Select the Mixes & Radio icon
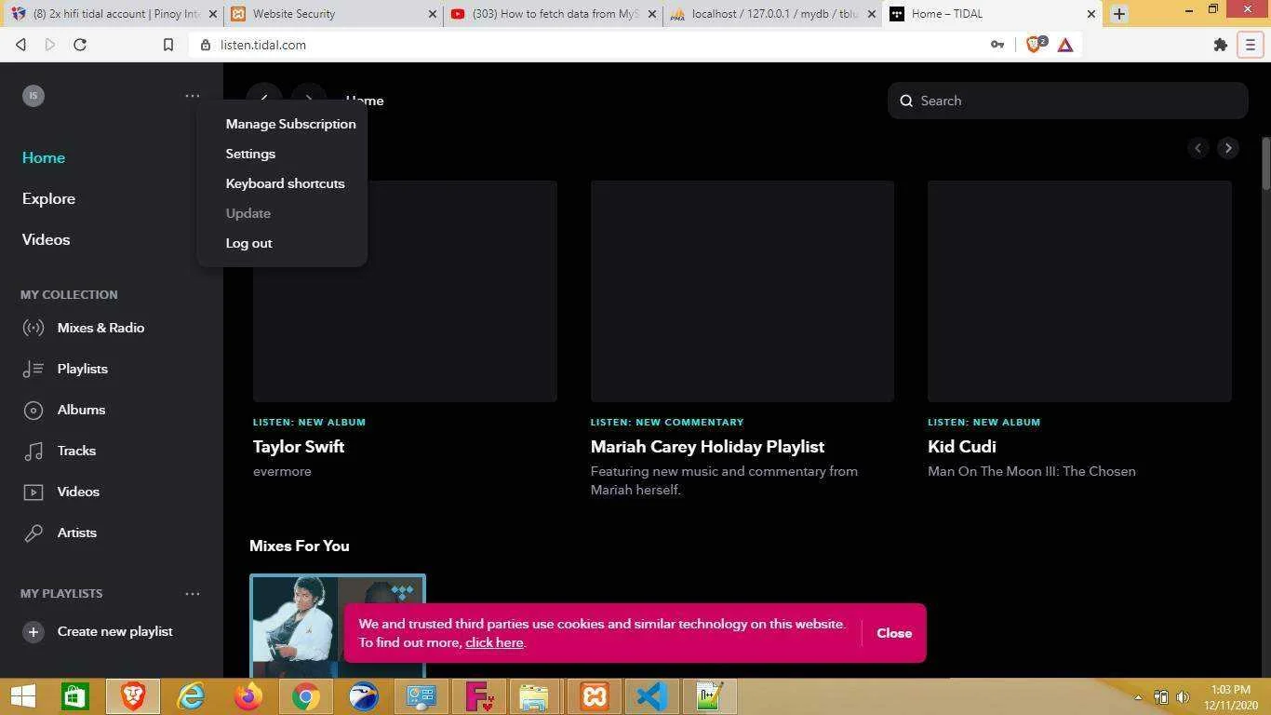This screenshot has height=715, width=1271. [33, 328]
